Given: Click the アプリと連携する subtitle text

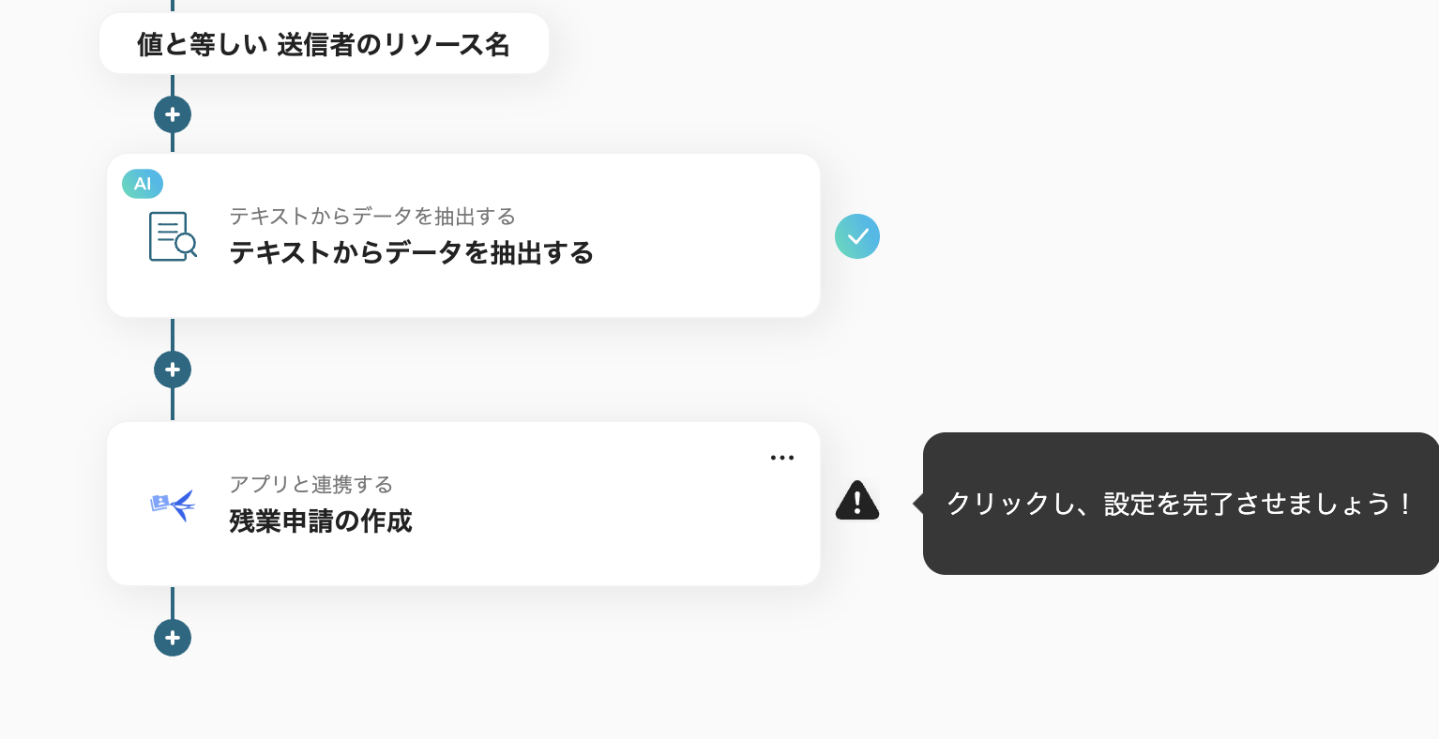Looking at the screenshot, I should [311, 484].
